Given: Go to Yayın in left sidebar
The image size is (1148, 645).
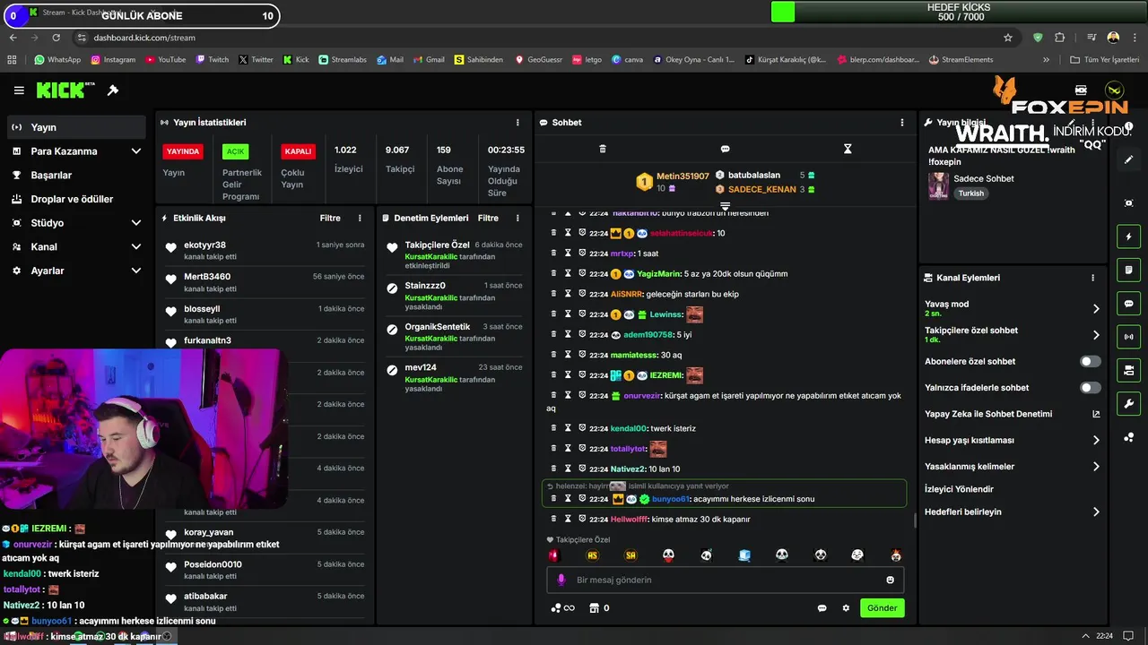Looking at the screenshot, I should click(x=76, y=127).
